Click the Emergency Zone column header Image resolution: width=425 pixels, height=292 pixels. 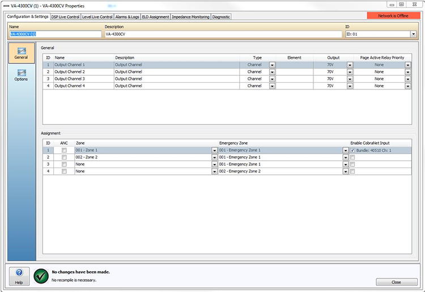click(283, 143)
